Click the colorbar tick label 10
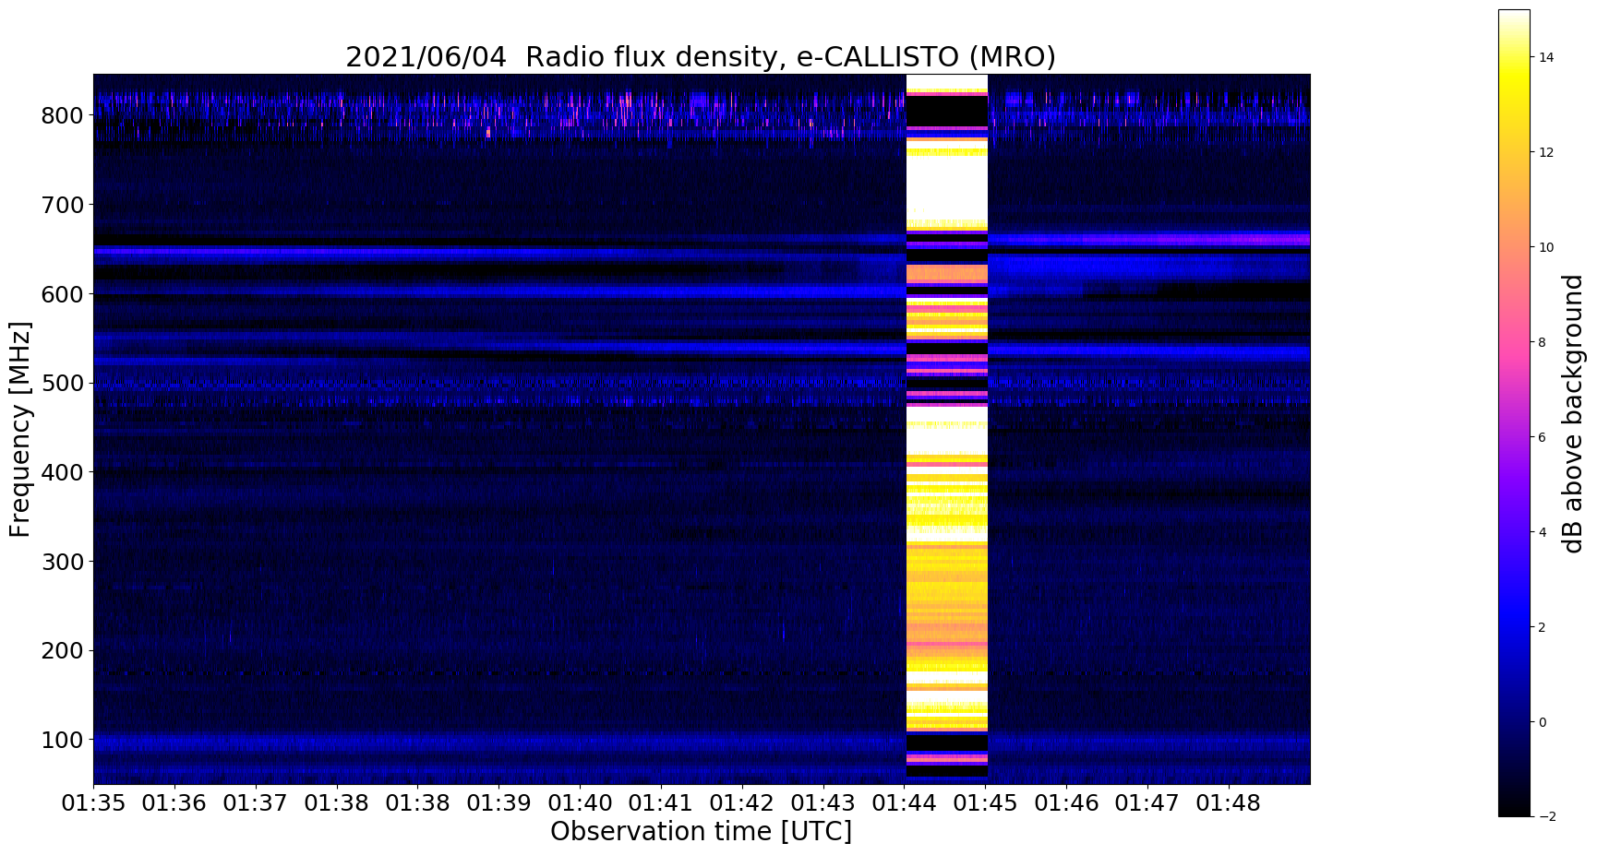1597x855 pixels. click(x=1547, y=247)
